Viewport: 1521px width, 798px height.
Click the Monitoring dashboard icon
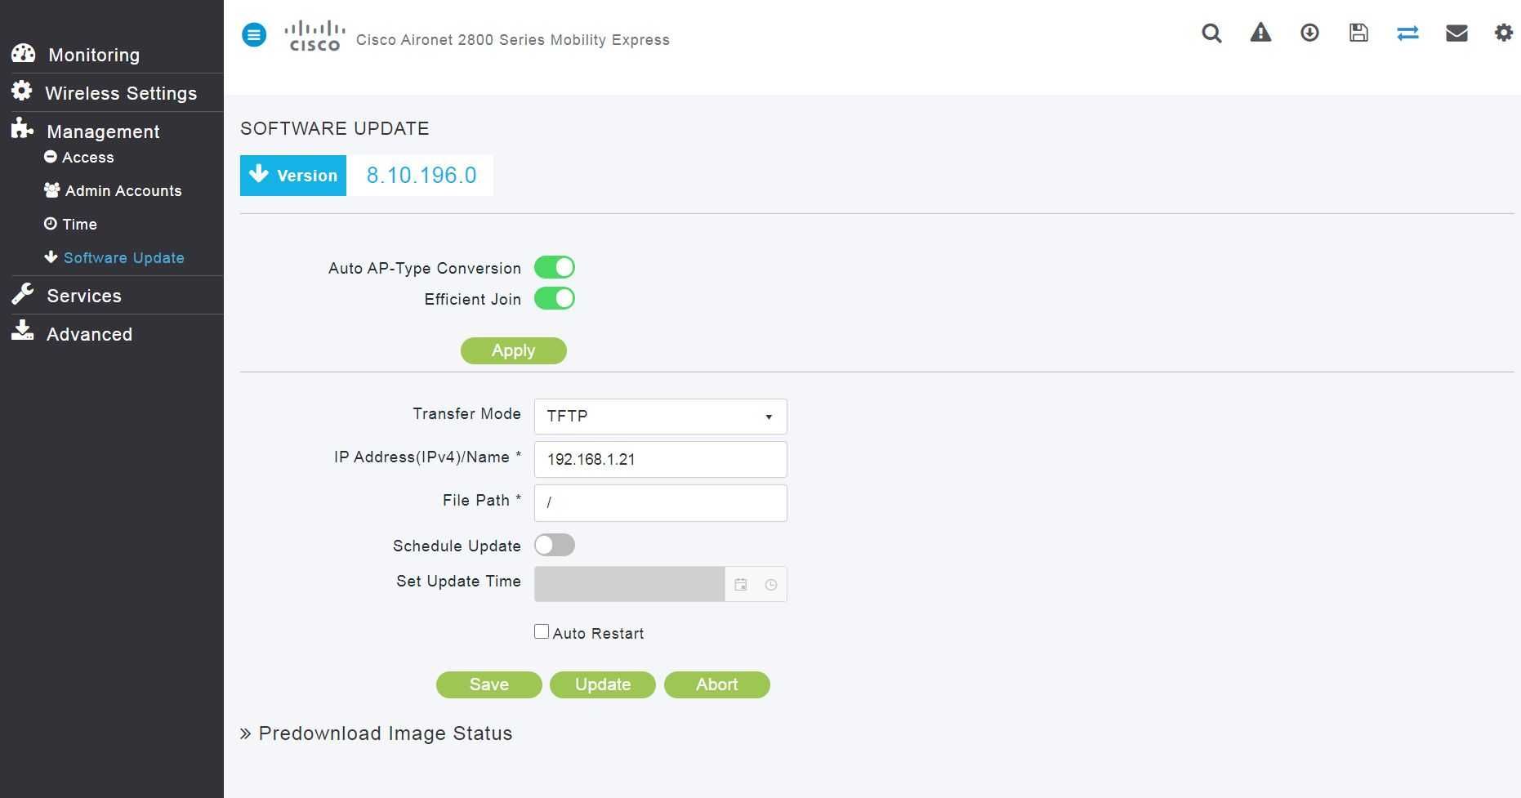coord(24,53)
